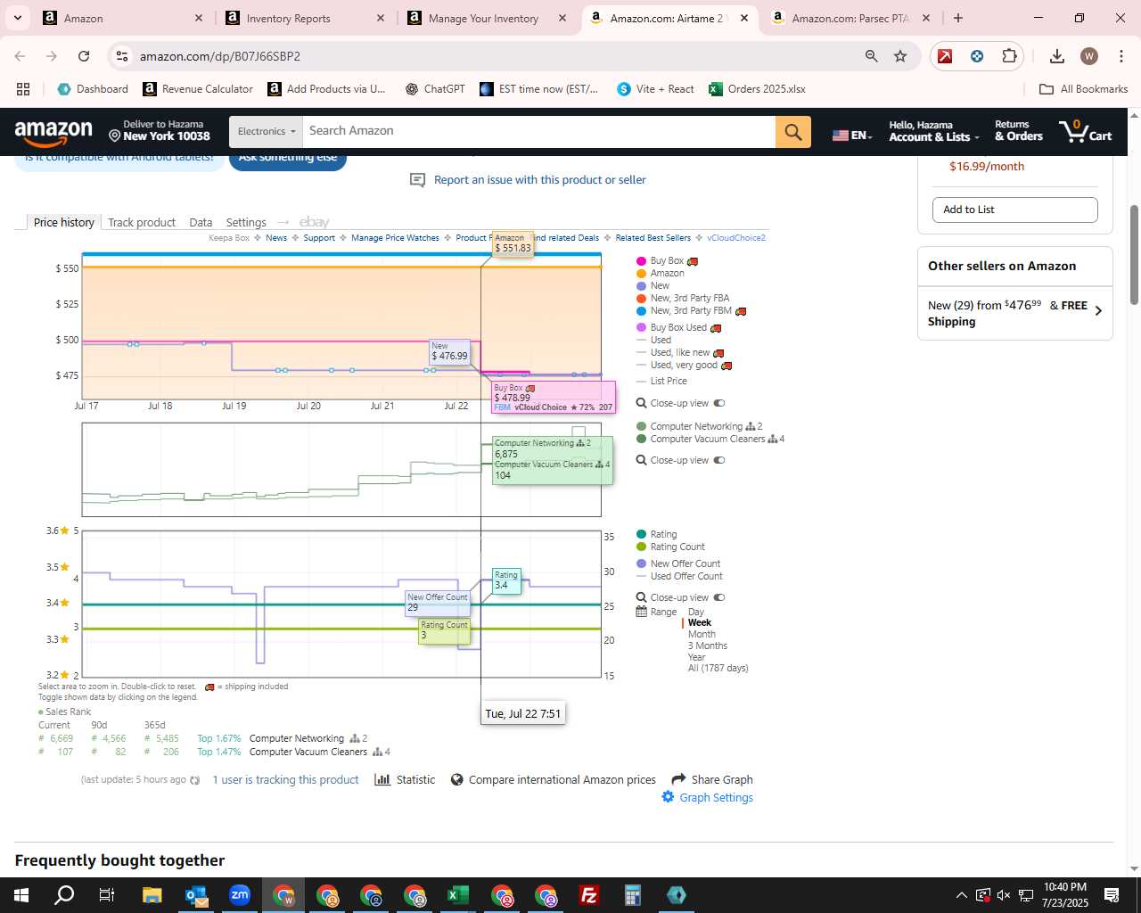The image size is (1141, 913).
Task: Toggle Amazon price line in legend
Action: click(x=661, y=274)
